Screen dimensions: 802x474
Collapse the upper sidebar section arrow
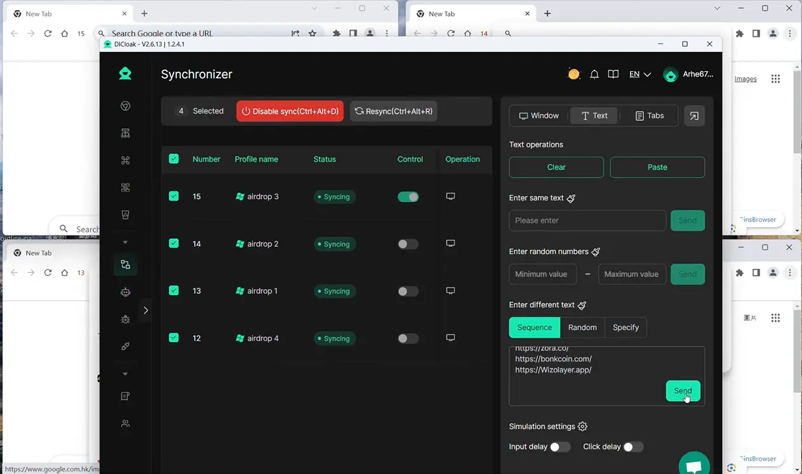click(x=125, y=242)
